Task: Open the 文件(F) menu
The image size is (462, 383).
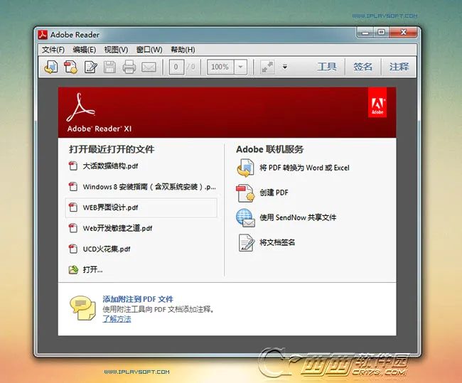Action: [x=53, y=50]
